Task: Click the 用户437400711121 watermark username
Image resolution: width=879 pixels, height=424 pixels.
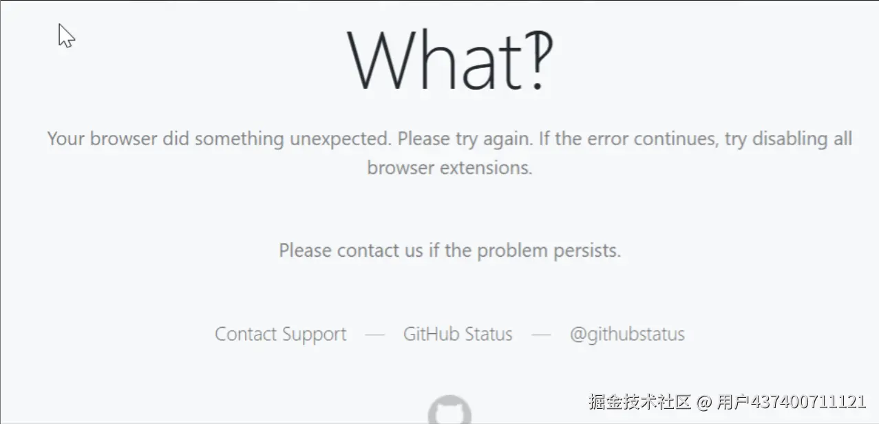Action: pyautogui.click(x=791, y=401)
